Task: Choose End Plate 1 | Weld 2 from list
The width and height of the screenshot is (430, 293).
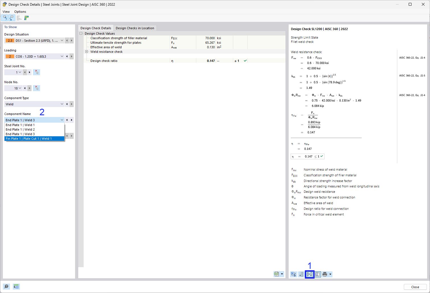Action: click(34, 129)
